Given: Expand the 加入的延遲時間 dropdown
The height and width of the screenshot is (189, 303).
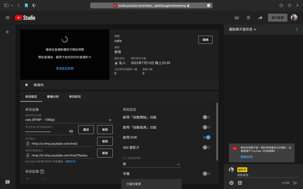Looking at the screenshot, I should (152, 164).
